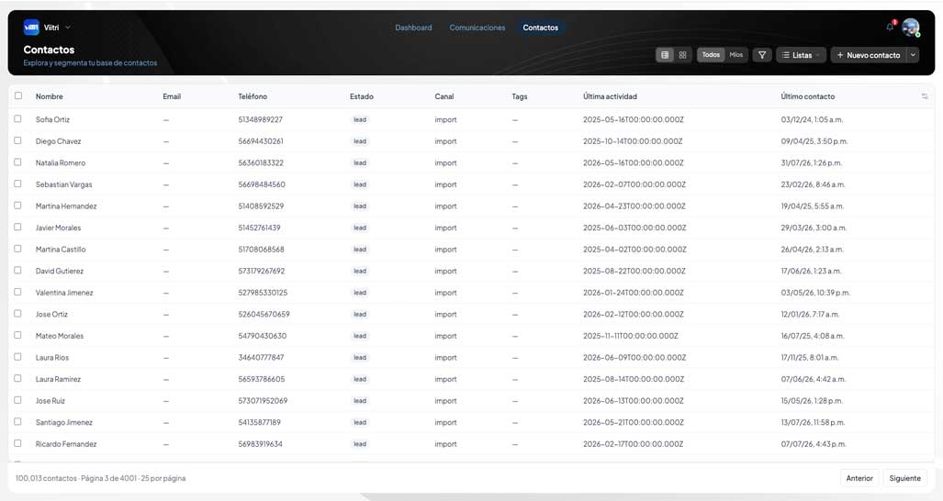Viewport: 943px width, 501px height.
Task: Open contact Sebastian Vargas
Action: 63,184
